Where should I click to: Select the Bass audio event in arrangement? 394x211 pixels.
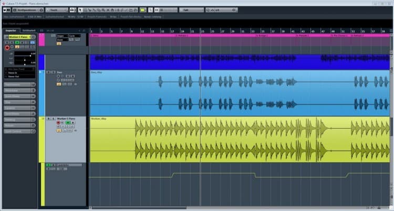[240, 93]
